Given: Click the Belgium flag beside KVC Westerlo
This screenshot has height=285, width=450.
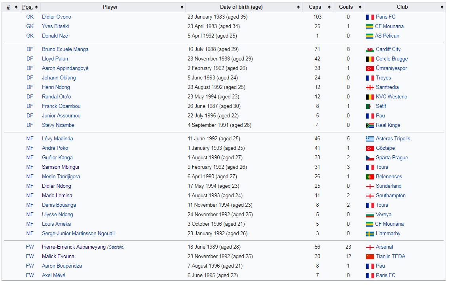Looking at the screenshot, I should tap(370, 97).
